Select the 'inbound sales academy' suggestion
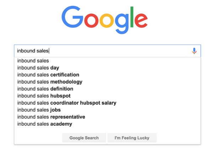 45,124
